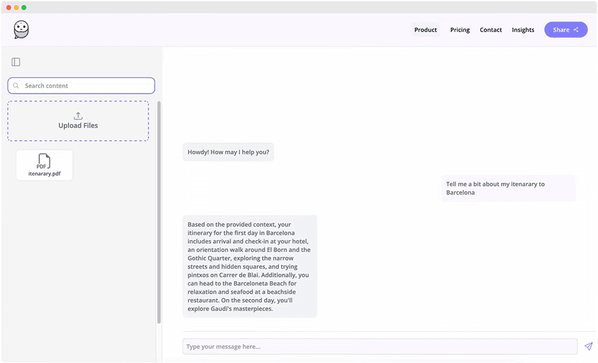Viewport: 598px width, 363px height.
Task: Click the yellow window minimize button
Action: (x=16, y=8)
